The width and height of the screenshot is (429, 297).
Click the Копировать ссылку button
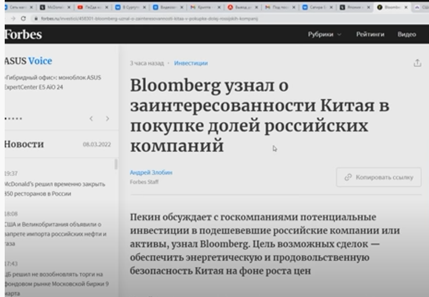(378, 177)
